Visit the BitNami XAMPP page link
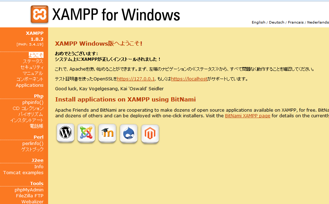Image resolution: width=329 pixels, height=204 pixels. (x=248, y=116)
